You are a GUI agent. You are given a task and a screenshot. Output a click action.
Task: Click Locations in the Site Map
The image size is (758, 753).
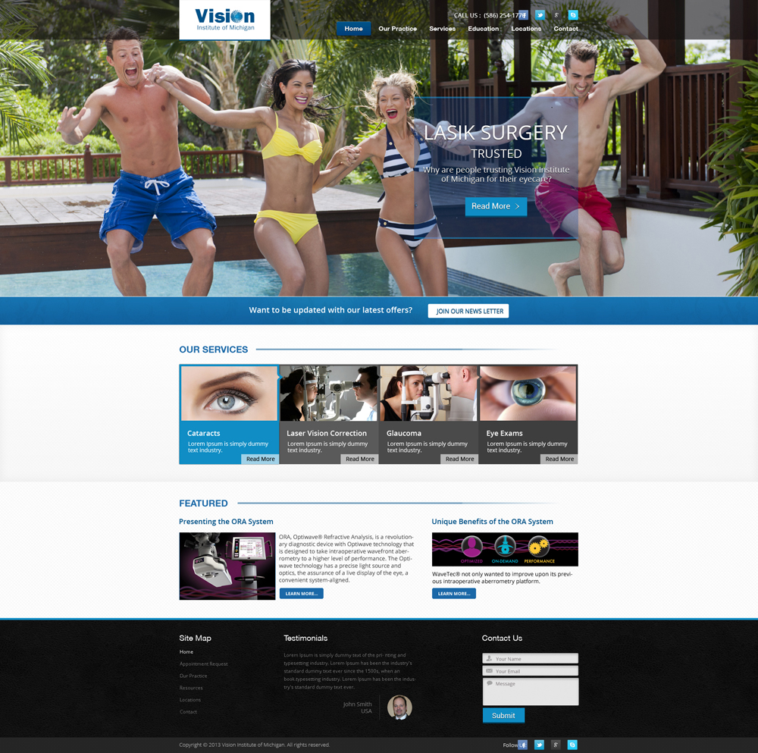190,700
